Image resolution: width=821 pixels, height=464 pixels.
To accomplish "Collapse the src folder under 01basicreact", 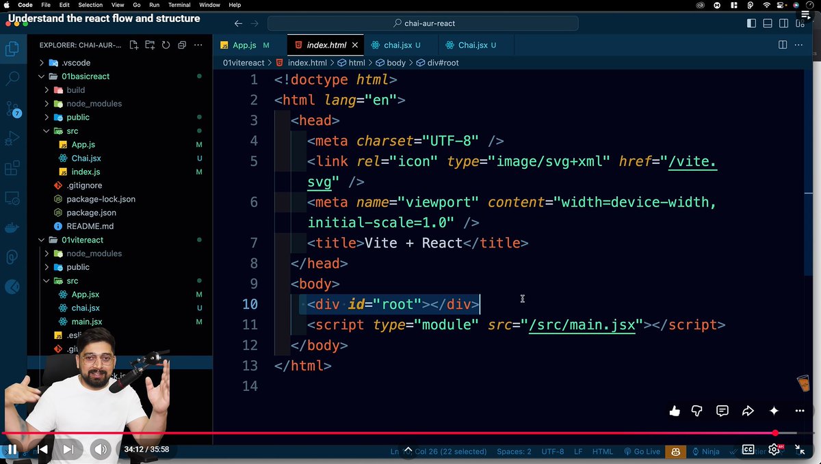I will [x=72, y=131].
